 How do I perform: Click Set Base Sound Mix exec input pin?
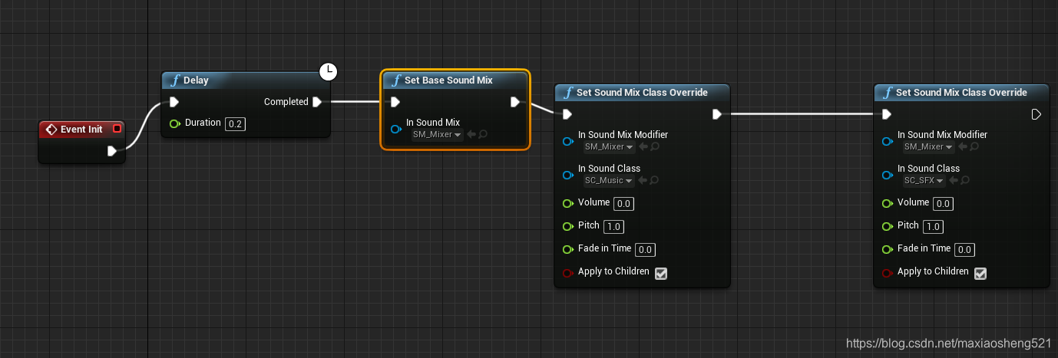pyautogui.click(x=395, y=102)
